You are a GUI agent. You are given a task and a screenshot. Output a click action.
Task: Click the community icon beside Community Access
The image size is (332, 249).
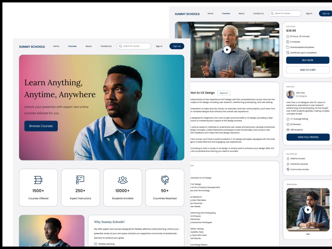click(x=288, y=169)
